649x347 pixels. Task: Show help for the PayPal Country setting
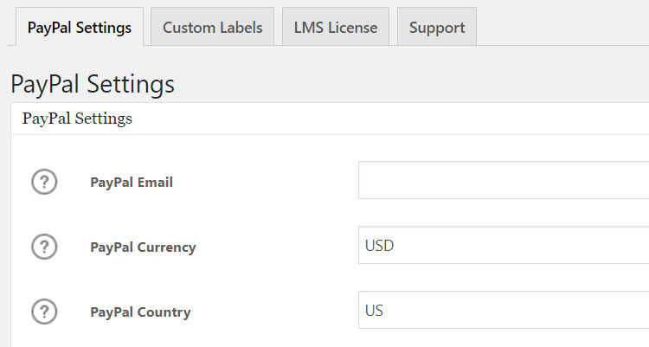(x=44, y=312)
